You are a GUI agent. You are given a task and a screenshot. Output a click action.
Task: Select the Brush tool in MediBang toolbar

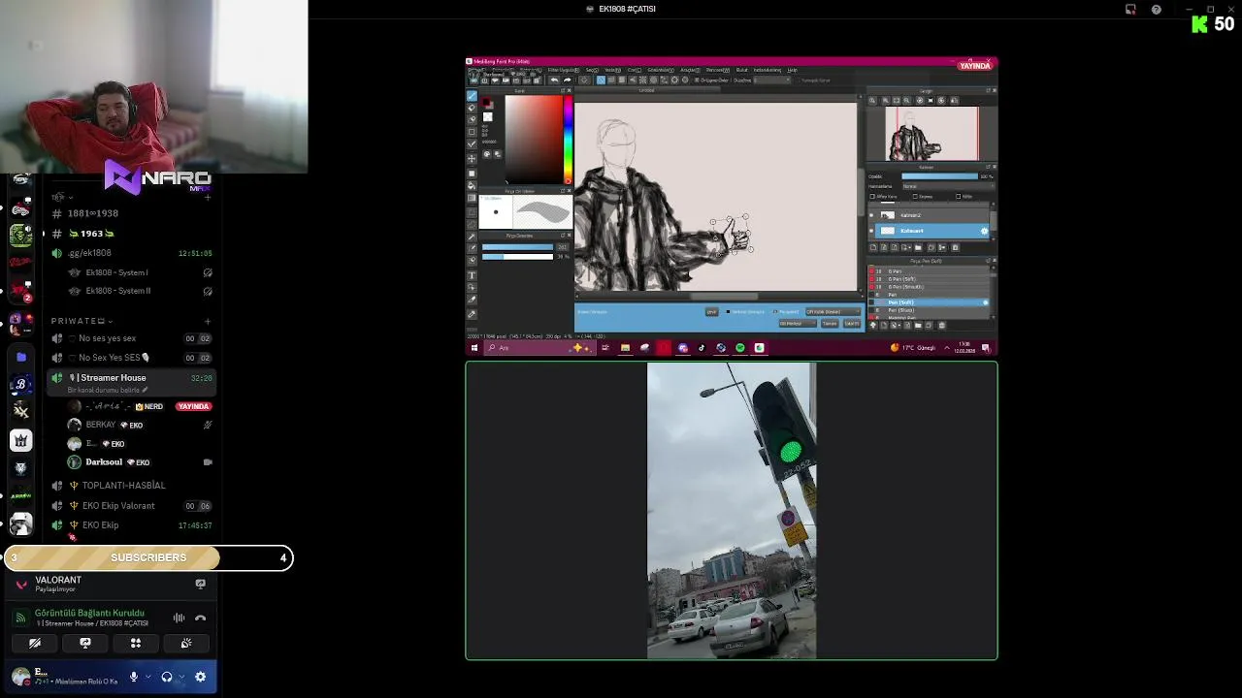point(472,95)
